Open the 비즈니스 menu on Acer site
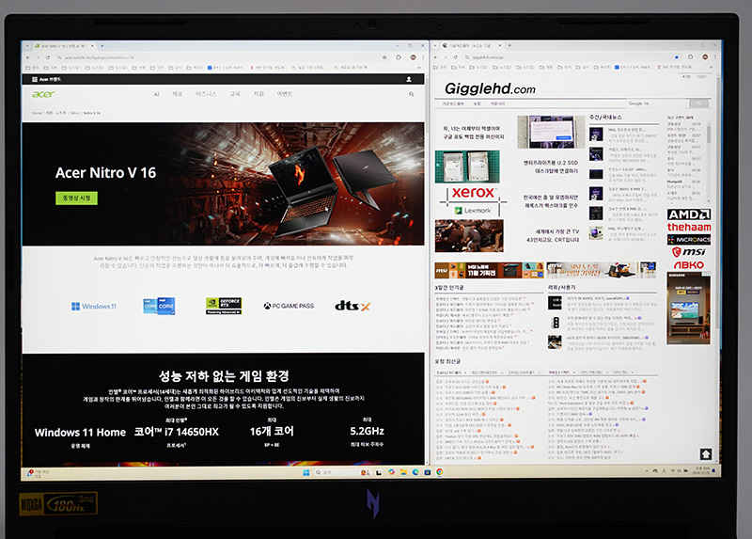The image size is (752, 539). 206,94
